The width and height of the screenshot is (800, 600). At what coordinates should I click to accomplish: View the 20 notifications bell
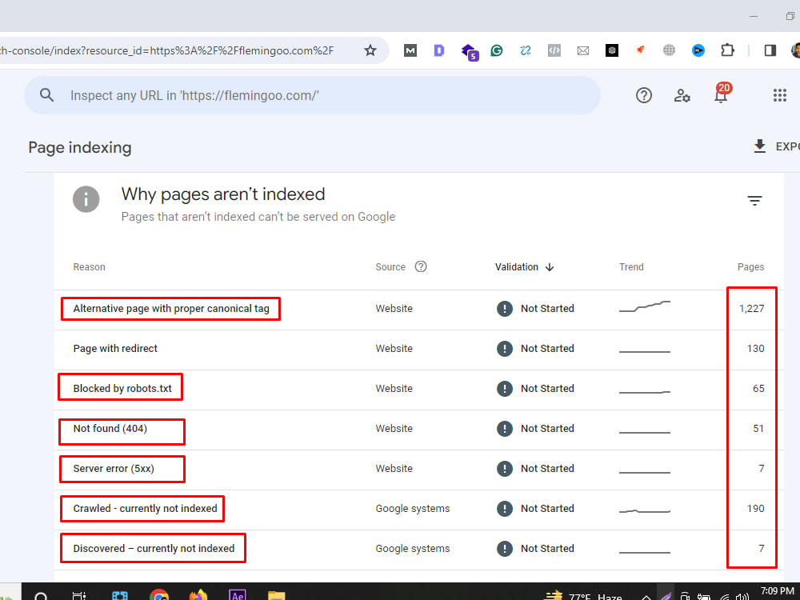[x=722, y=94]
